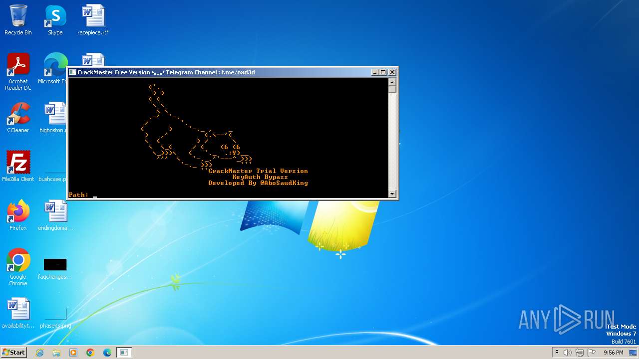Click console window system menu icon
Viewport: 639px width, 359px height.
tap(72, 72)
